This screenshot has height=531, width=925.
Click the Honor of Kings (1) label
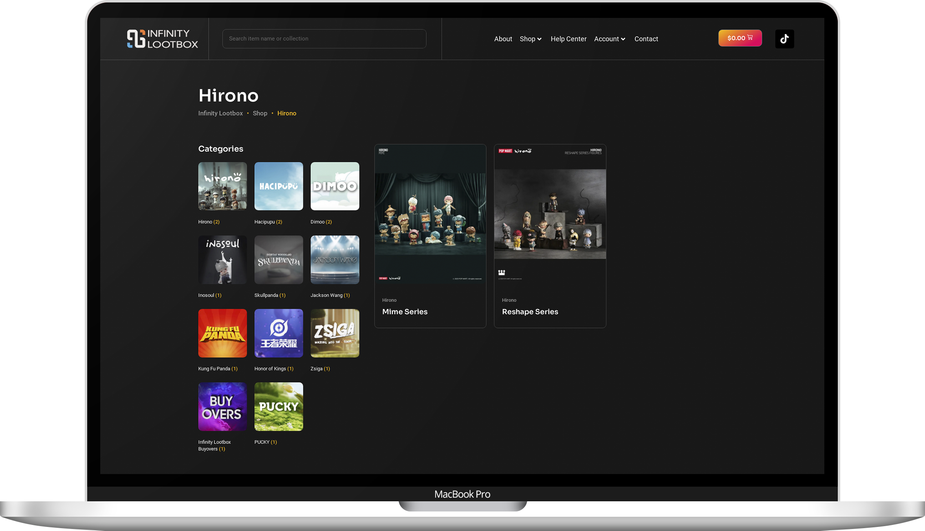274,369
